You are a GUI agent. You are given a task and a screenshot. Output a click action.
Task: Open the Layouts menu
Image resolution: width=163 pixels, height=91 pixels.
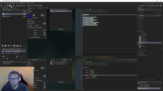tap(28, 3)
